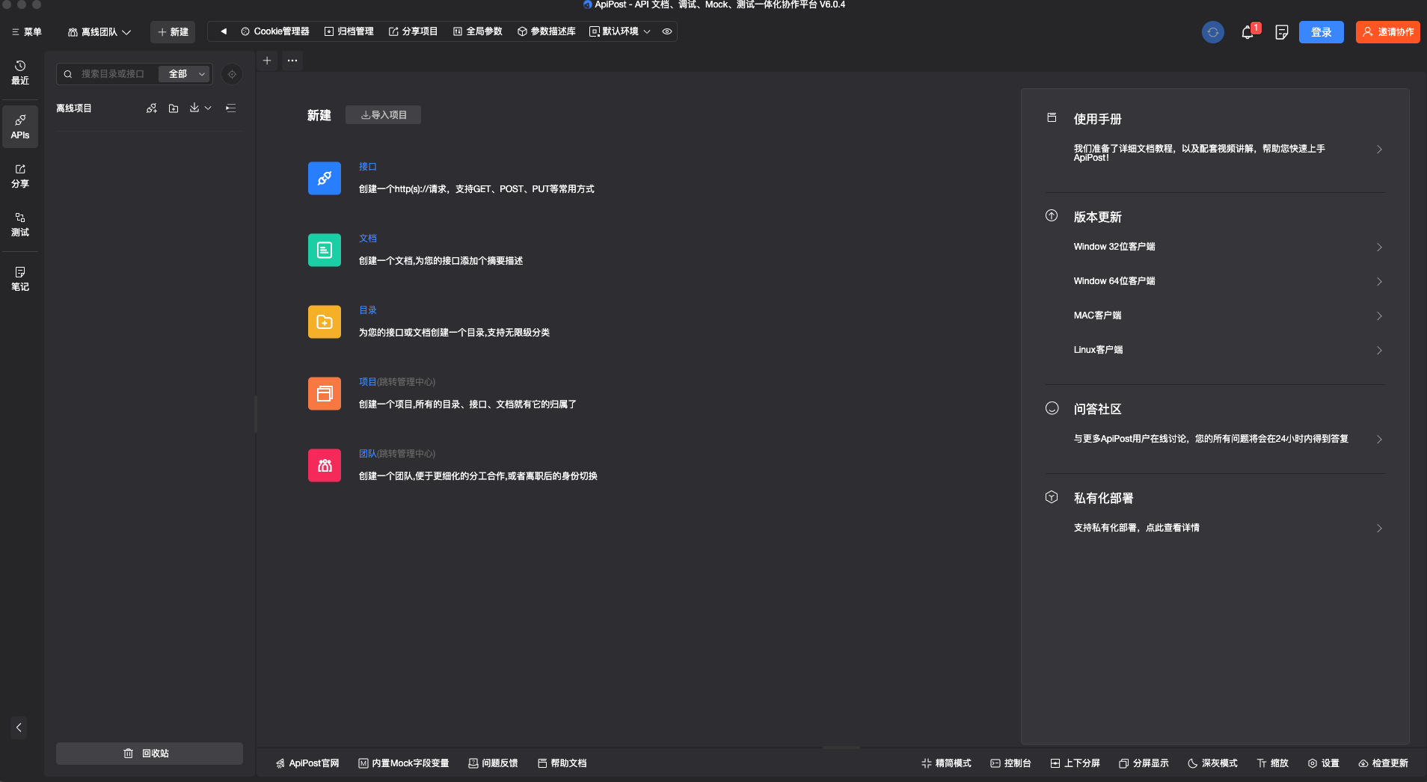Image resolution: width=1427 pixels, height=782 pixels.
Task: Click the yellow 目录 folder icon
Action: 325,321
